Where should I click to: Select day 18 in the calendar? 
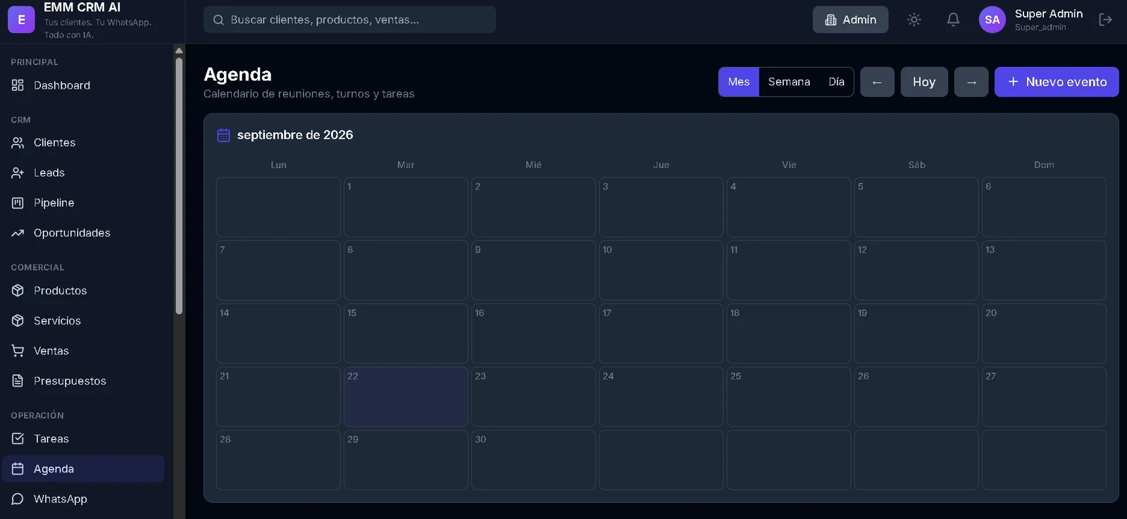(789, 334)
